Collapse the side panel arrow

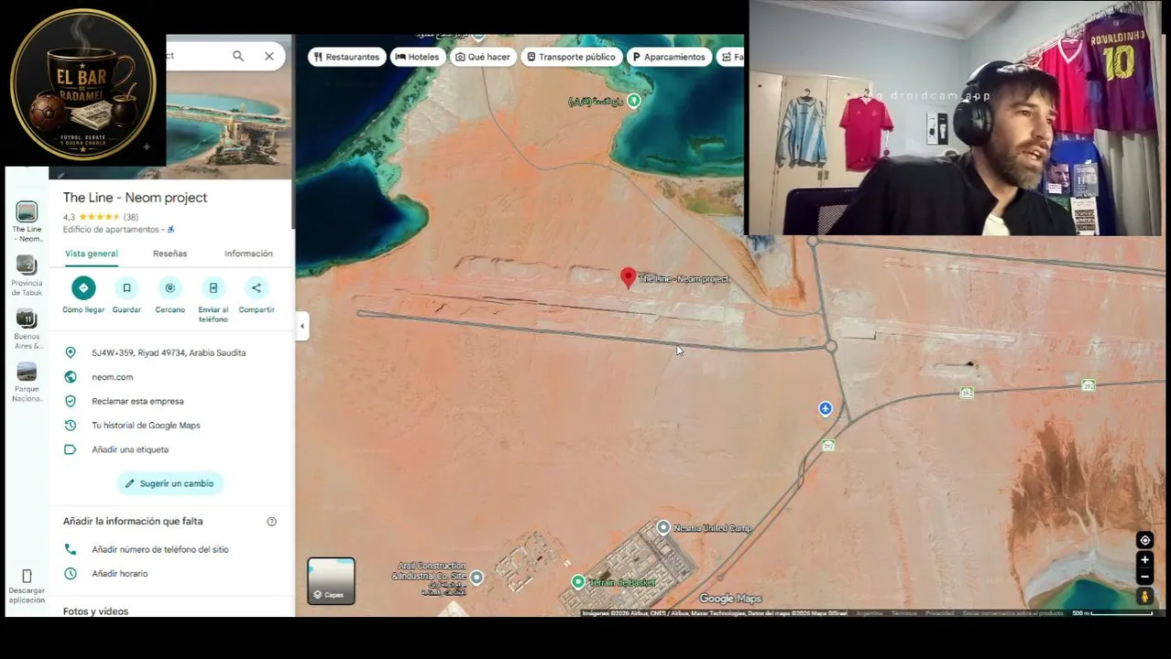point(302,325)
